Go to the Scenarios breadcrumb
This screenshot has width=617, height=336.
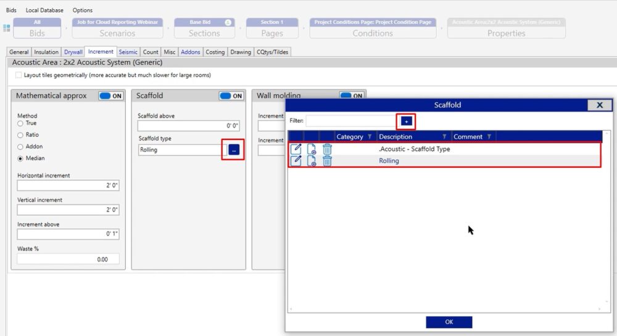117,29
